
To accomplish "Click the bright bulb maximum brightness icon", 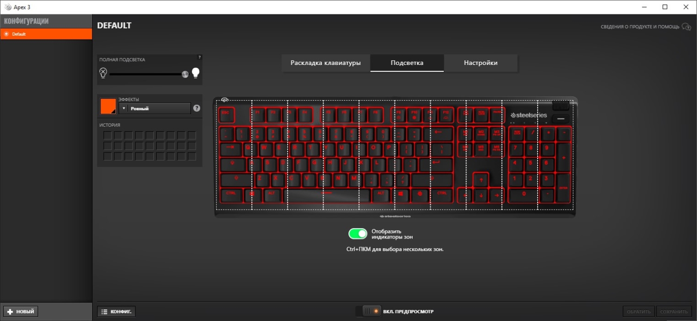I will 196,73.
